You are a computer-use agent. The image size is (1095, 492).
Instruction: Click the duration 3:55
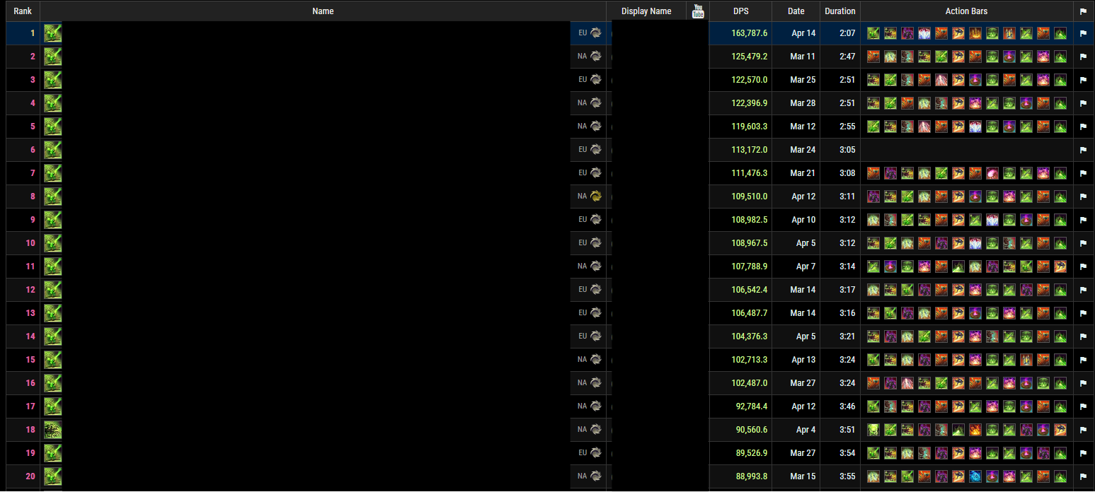[847, 476]
